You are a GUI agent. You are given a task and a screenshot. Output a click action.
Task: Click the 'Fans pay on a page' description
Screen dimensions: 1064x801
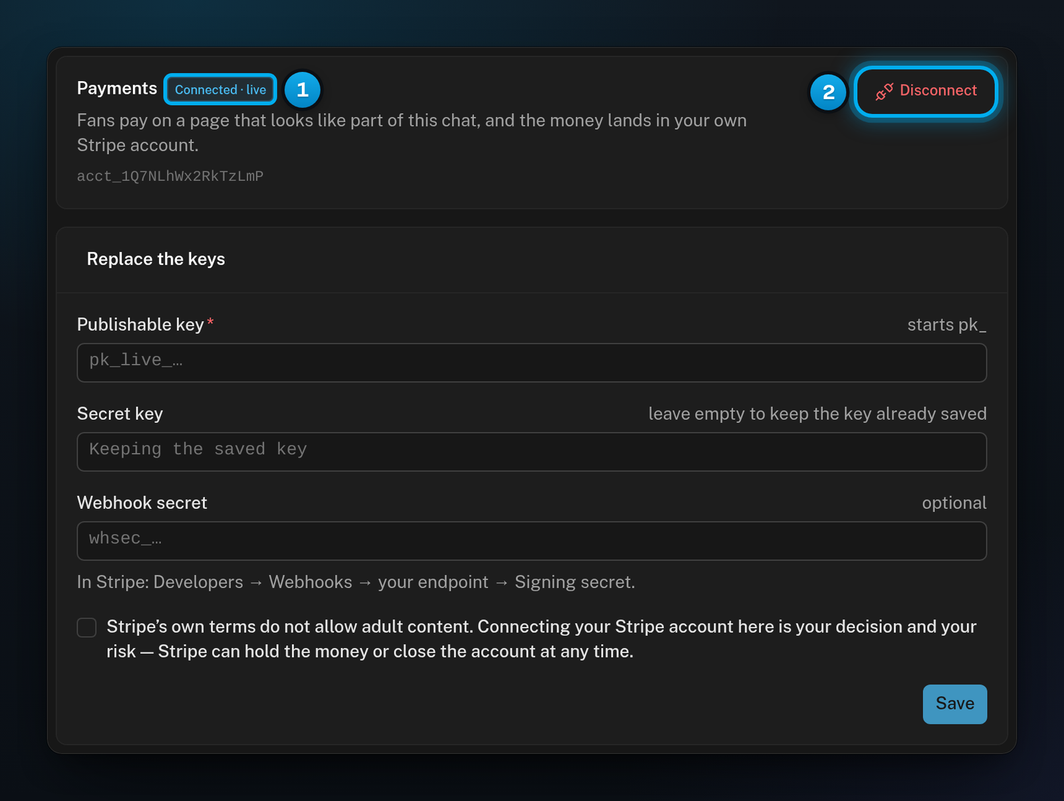412,132
